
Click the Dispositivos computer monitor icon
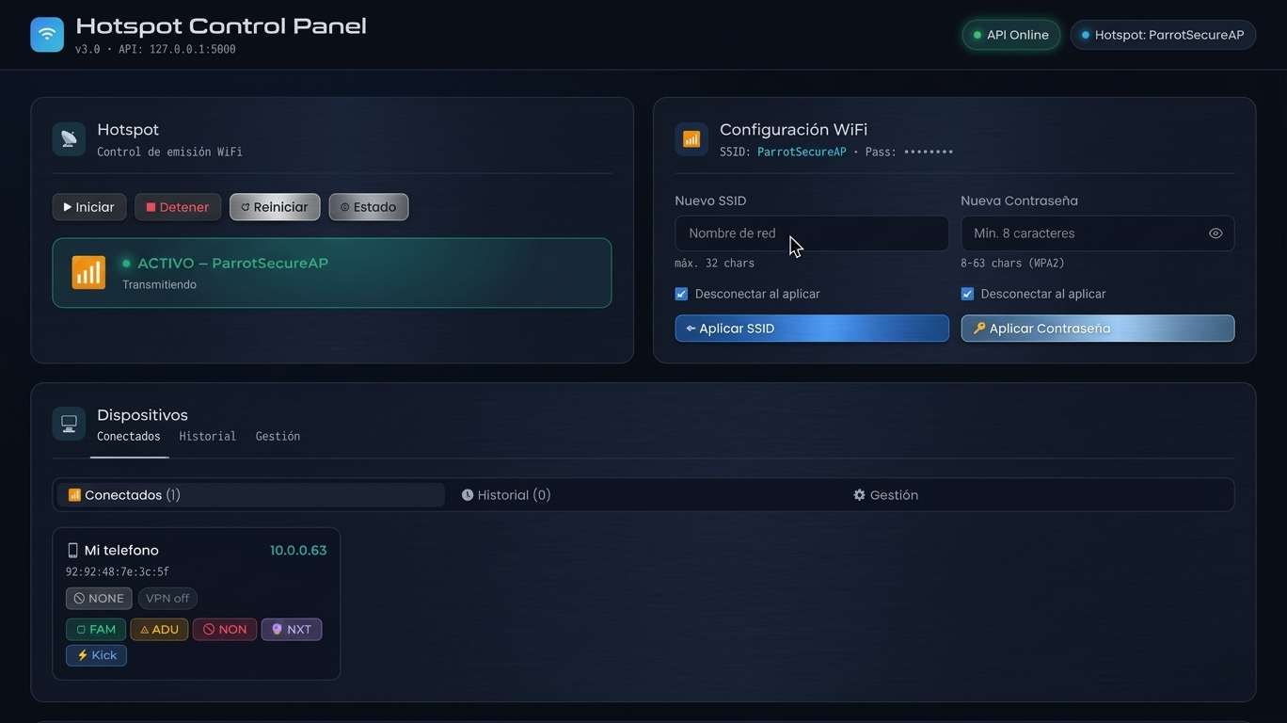69,424
